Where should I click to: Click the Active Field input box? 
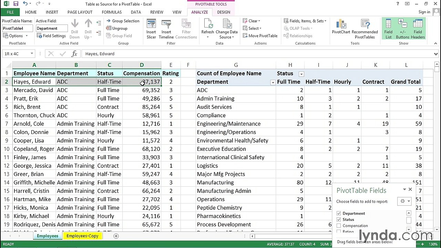coord(52,28)
